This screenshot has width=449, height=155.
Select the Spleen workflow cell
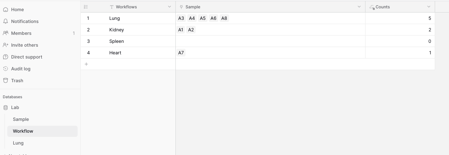pos(128,41)
